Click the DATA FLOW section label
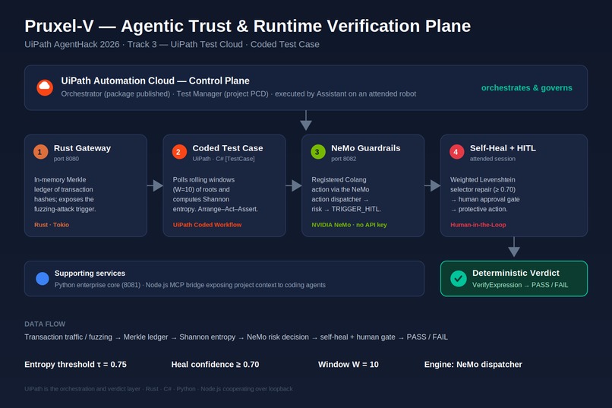The height and width of the screenshot is (408, 612). pyautogui.click(x=45, y=324)
